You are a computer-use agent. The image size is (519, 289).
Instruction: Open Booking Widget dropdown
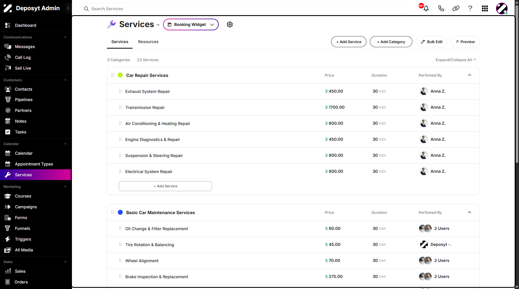(x=191, y=24)
